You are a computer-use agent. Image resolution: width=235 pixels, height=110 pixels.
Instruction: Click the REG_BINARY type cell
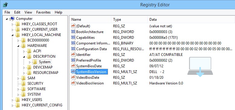click(x=123, y=43)
